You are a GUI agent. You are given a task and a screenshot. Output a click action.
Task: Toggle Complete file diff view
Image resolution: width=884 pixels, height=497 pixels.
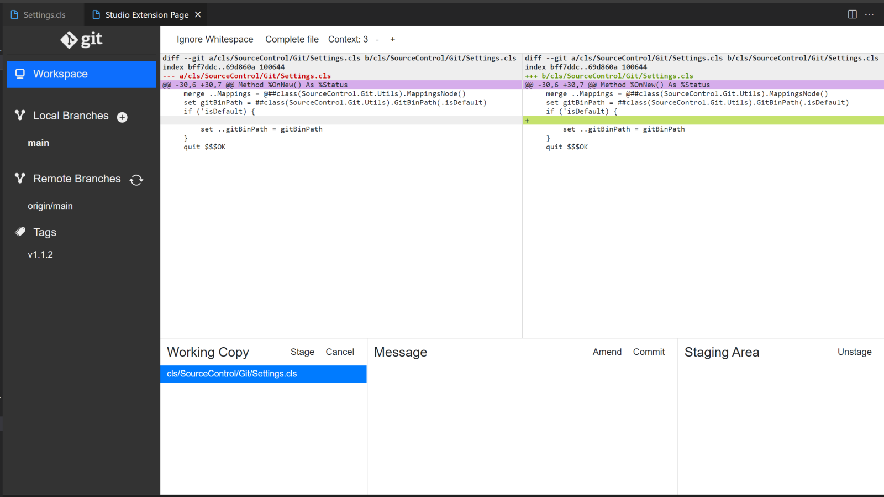292,39
